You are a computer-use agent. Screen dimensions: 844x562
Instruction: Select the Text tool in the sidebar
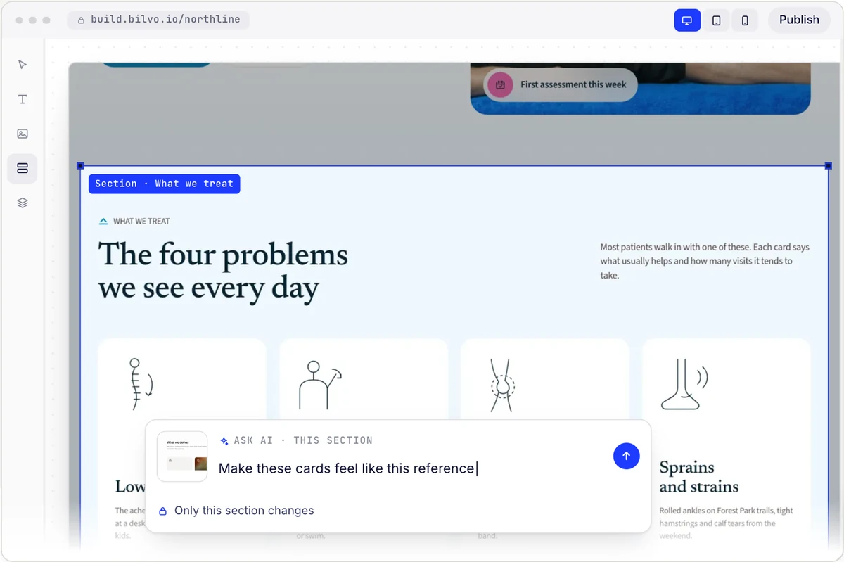(23, 99)
